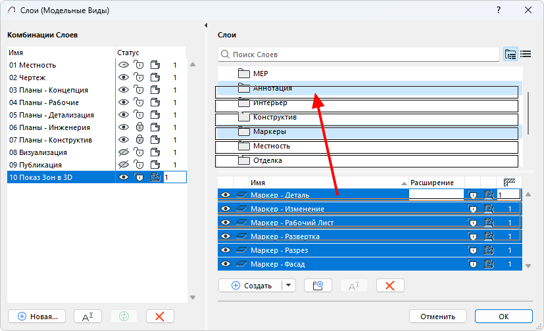544x331 pixels.
Task: Toggle eye icon of Маркер - Деталь layer
Action: [x=226, y=195]
